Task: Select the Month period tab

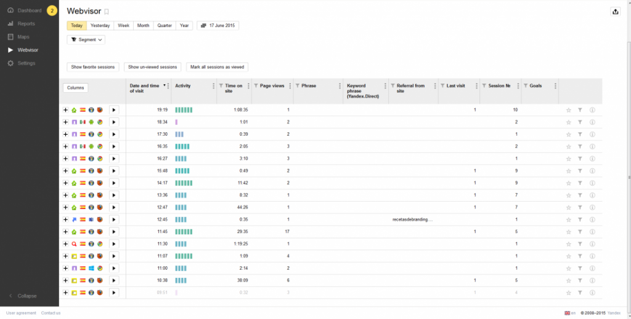Action: tap(143, 26)
